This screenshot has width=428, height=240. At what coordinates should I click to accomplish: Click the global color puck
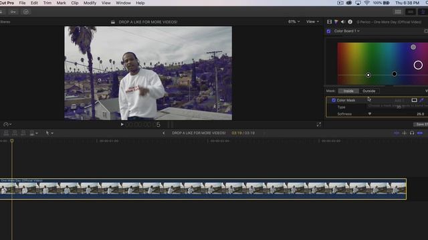(x=418, y=65)
